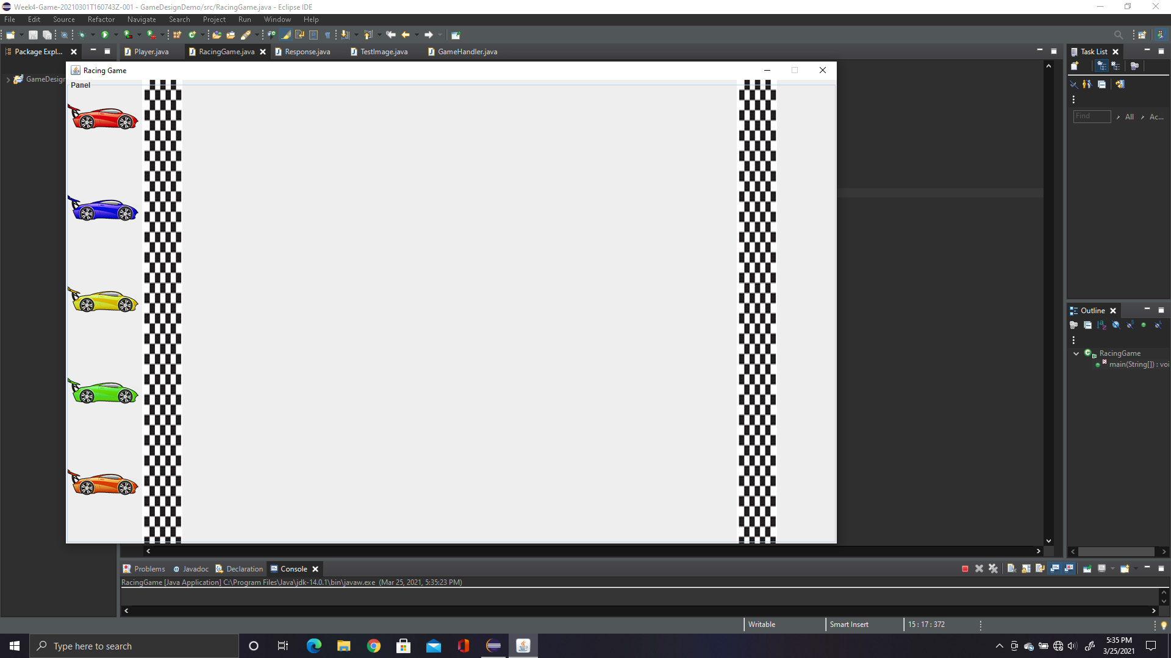The image size is (1171, 658).
Task: Open the Run menu
Action: (245, 19)
